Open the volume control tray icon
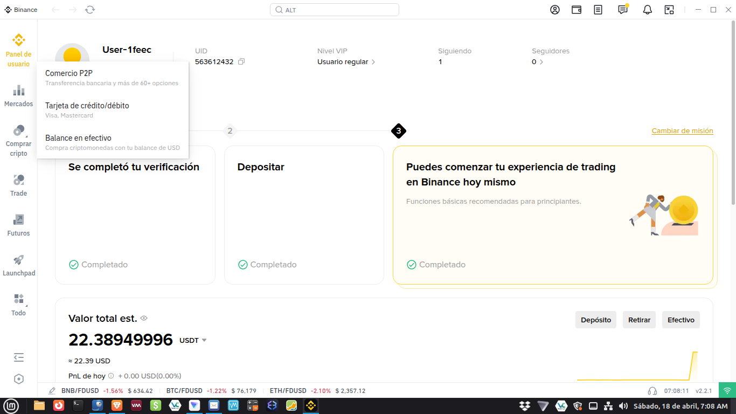The width and height of the screenshot is (736, 414). 623,406
